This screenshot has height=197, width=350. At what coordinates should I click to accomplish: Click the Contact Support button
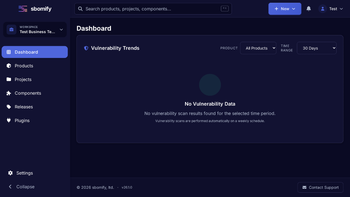(320, 188)
